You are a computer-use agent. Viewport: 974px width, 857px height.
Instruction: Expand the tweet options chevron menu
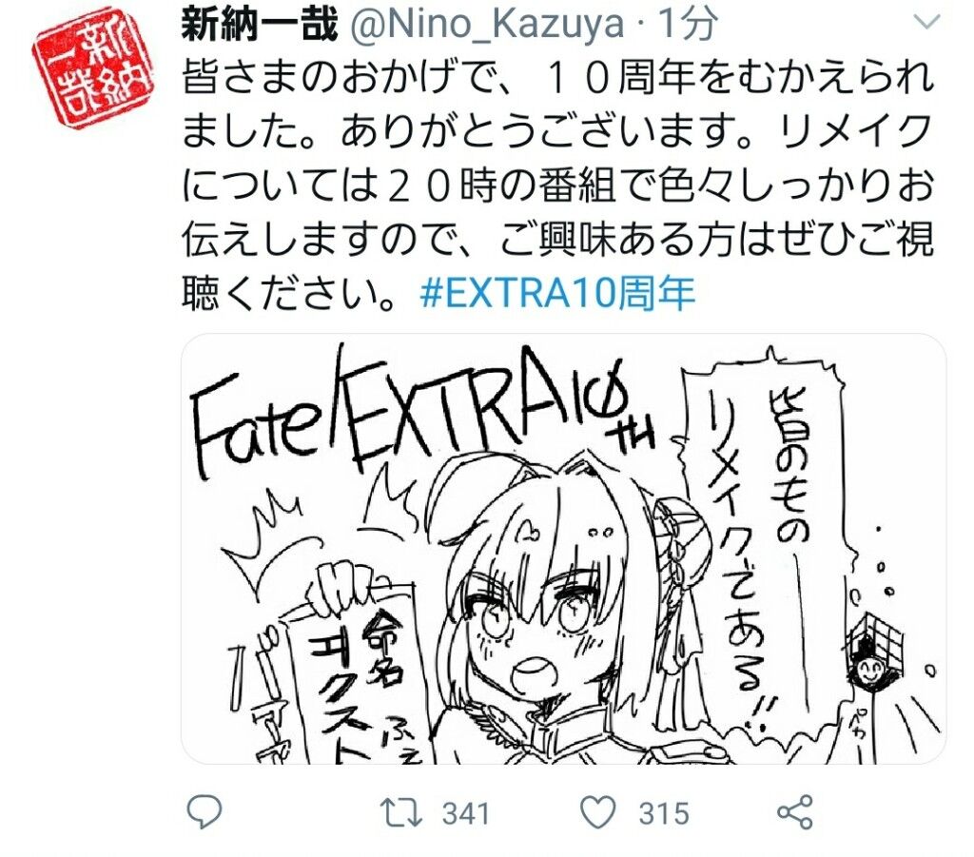coord(926,23)
